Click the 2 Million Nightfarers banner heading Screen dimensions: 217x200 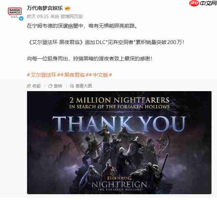(119, 100)
